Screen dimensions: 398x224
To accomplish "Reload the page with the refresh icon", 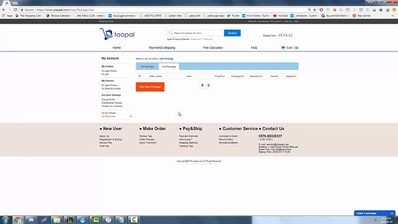I will pos(15,10).
